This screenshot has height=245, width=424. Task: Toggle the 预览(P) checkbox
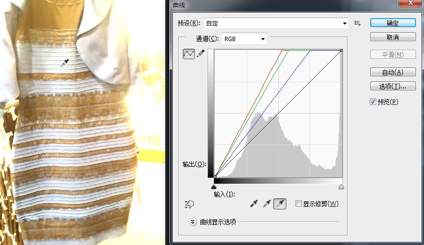coord(373,102)
